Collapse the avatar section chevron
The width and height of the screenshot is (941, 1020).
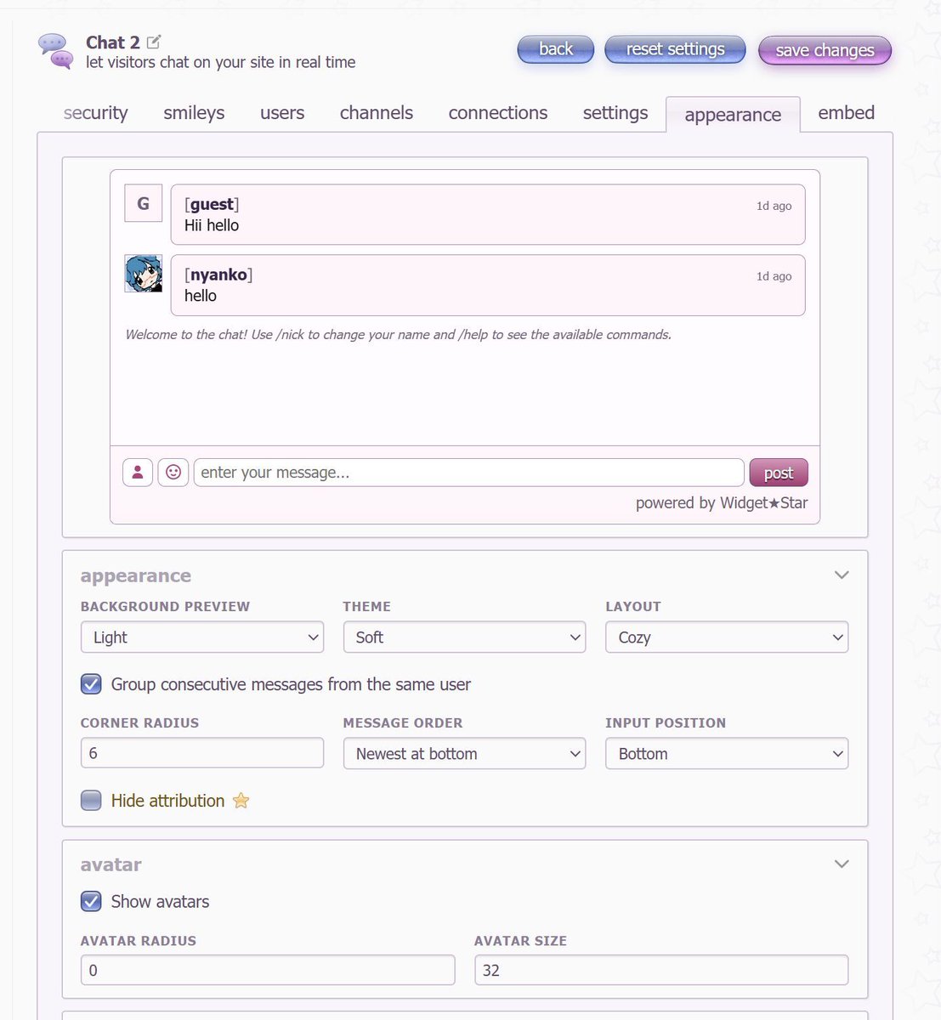coord(842,864)
